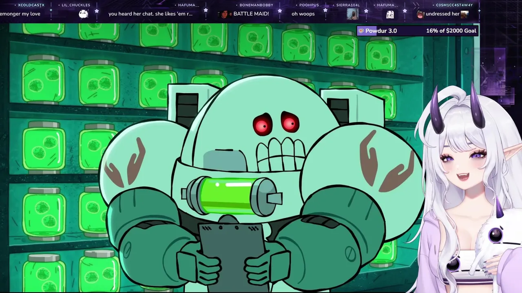This screenshot has width=522, height=293.
Task: Click the Powdur 3.0 goal icon
Action: (x=361, y=31)
